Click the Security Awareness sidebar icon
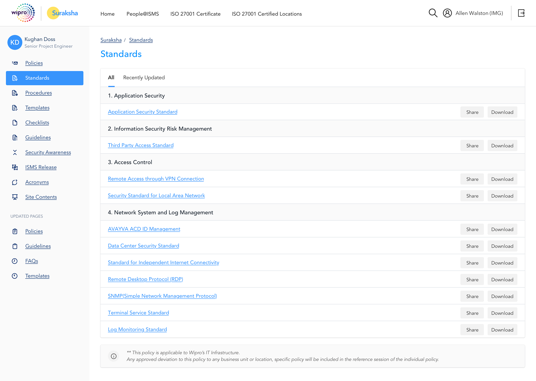 [15, 152]
